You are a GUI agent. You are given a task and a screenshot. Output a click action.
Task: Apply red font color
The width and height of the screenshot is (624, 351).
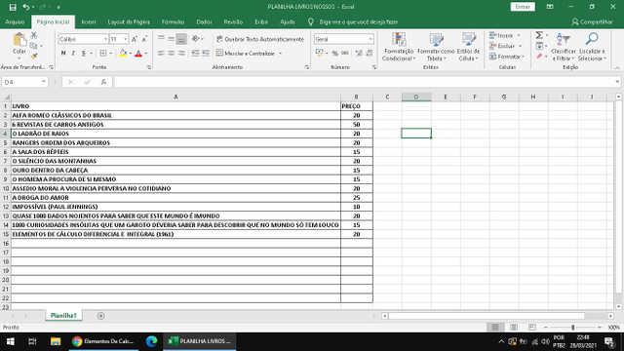(x=138, y=53)
